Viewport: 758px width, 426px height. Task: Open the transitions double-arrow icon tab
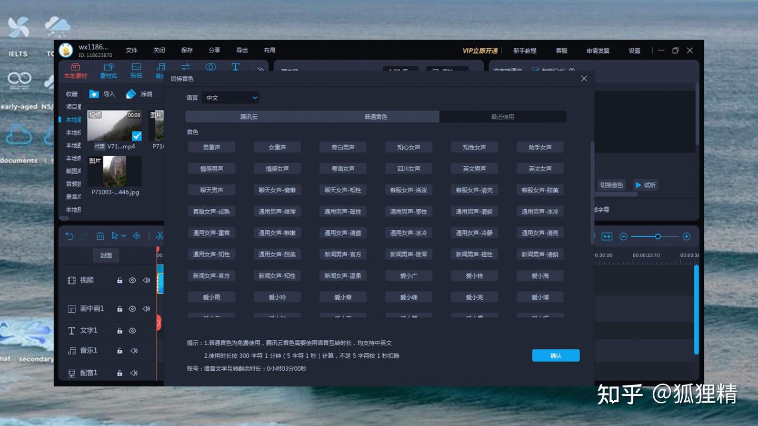click(x=186, y=67)
